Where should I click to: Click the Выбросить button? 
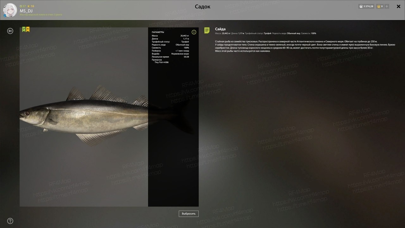(189, 213)
